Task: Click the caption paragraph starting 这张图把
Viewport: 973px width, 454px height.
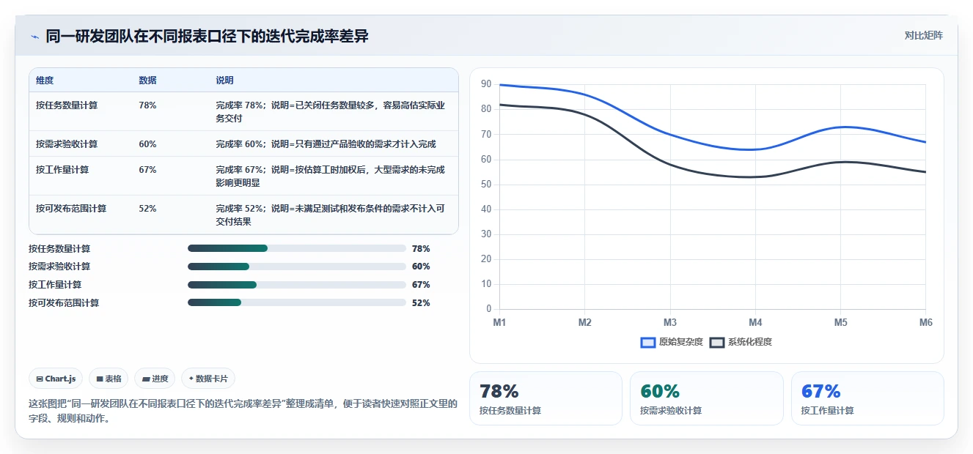Action: (x=243, y=412)
